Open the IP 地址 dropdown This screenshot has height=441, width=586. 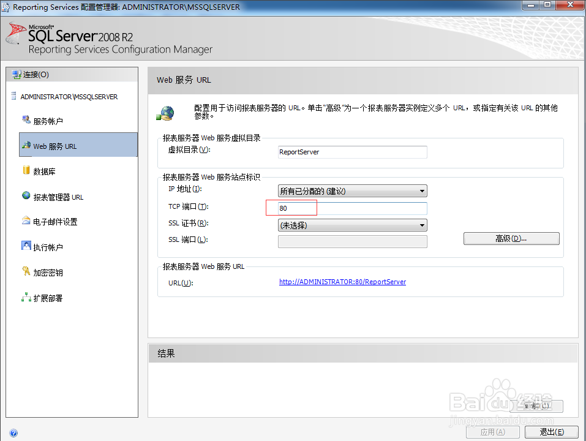[353, 191]
